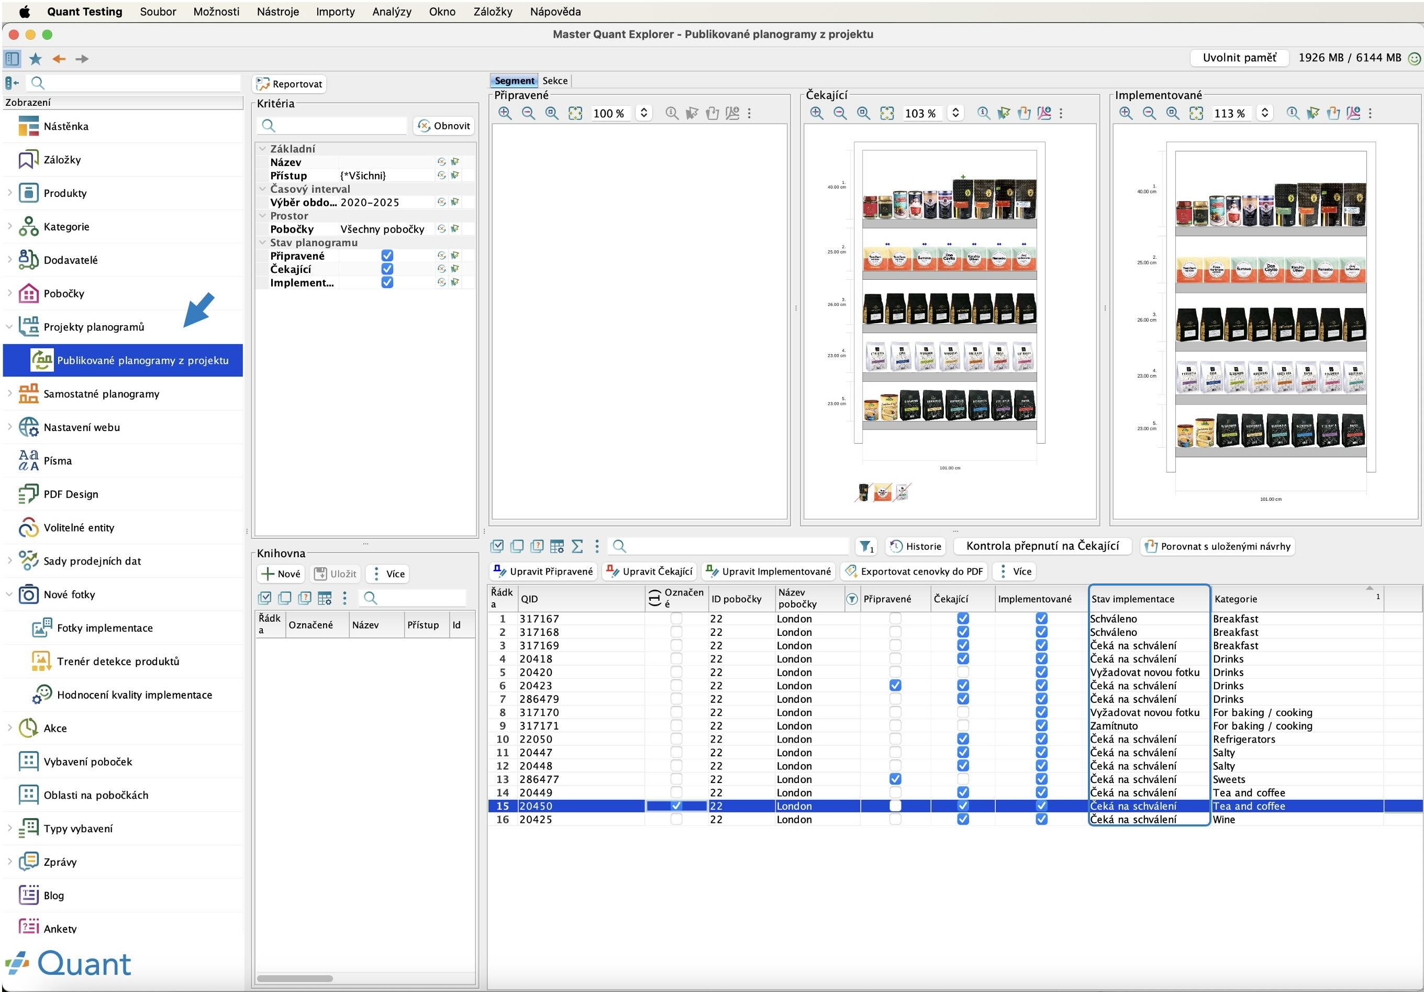1424x992 pixels.
Task: Collapse Nové fotky tree node
Action: (9, 595)
